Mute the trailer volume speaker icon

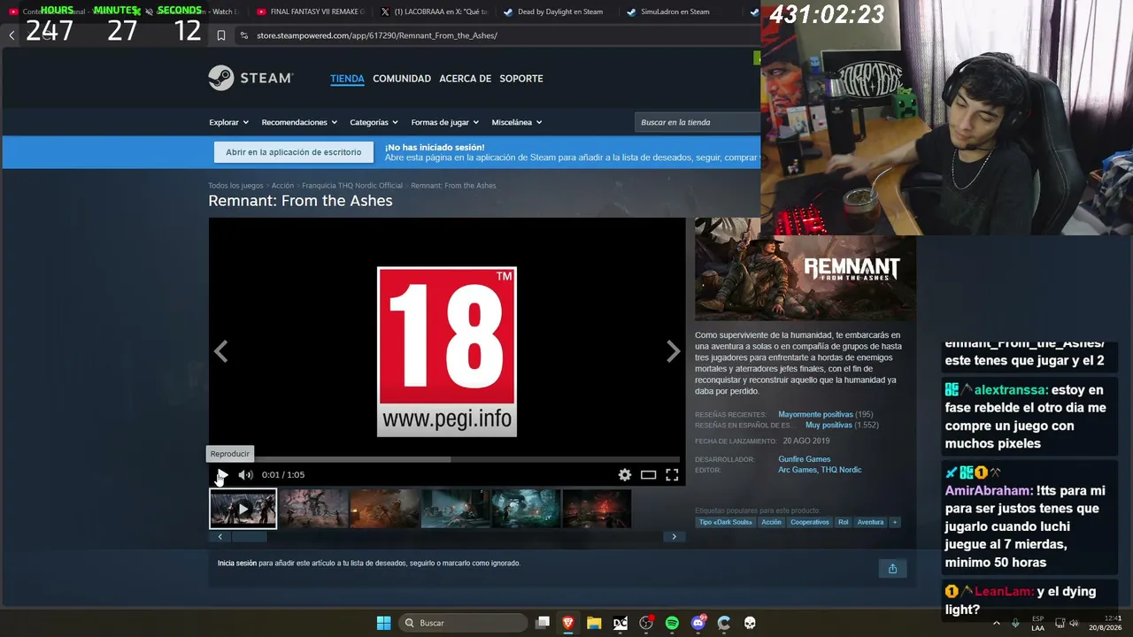coord(245,475)
